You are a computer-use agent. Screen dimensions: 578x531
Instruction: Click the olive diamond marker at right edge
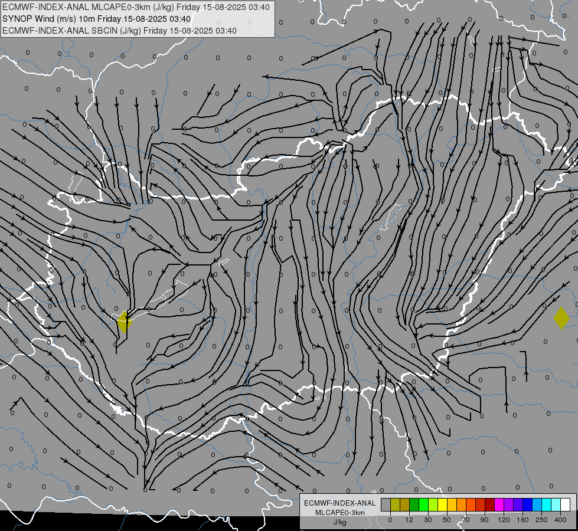(561, 318)
